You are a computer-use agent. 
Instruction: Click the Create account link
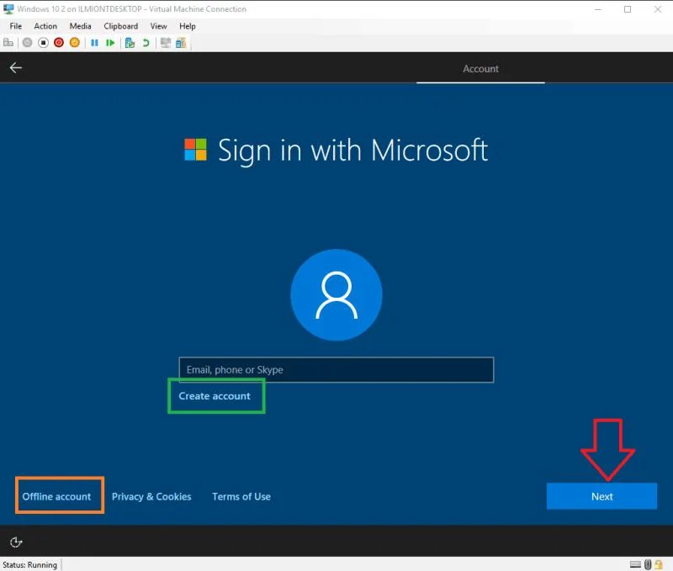coord(215,396)
